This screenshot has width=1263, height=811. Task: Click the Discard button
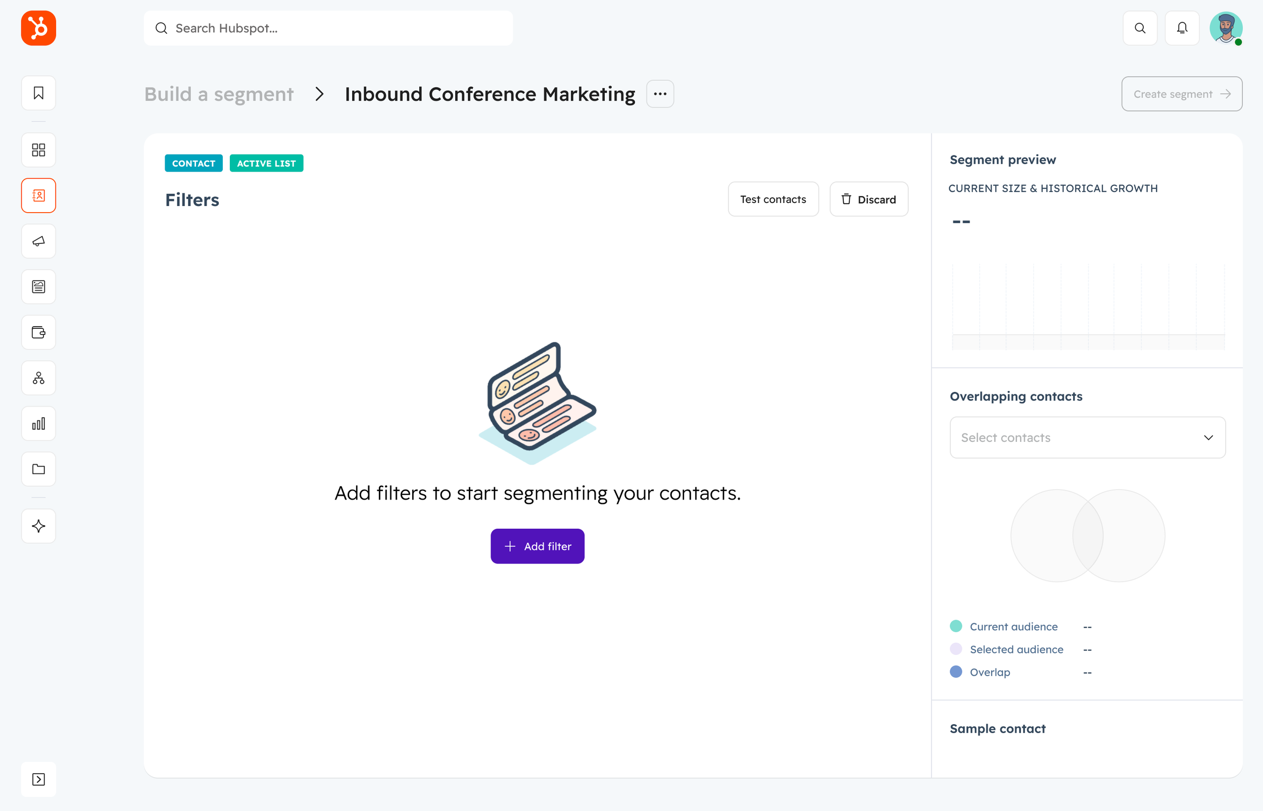[868, 199]
